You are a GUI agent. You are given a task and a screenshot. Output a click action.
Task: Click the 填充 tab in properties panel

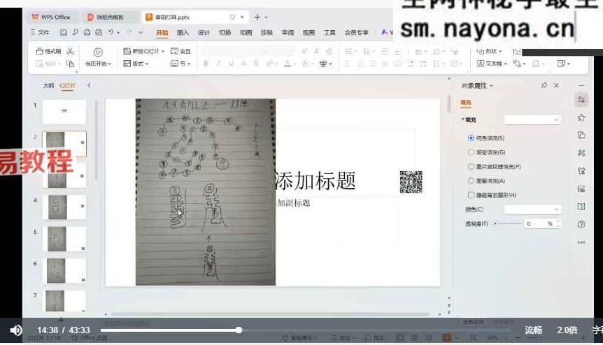pos(466,103)
